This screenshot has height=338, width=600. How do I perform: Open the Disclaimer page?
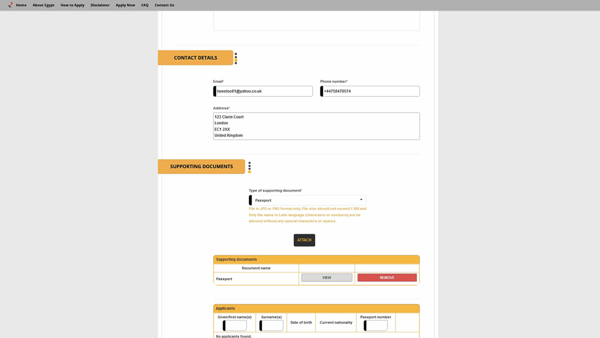pos(100,5)
